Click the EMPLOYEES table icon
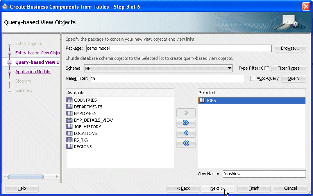313x196 pixels. [x=69, y=113]
